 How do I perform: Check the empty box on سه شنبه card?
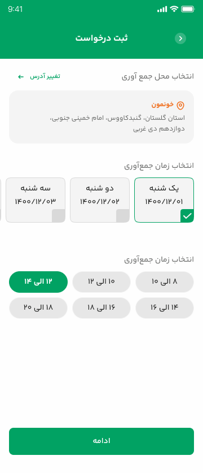click(x=59, y=216)
